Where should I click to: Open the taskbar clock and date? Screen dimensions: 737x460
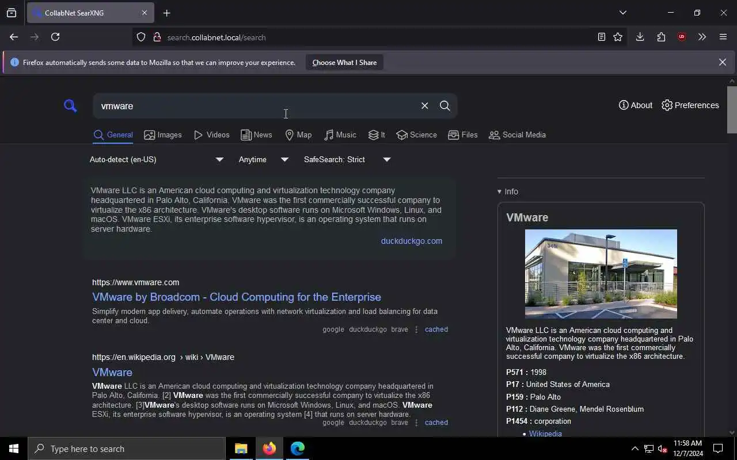pyautogui.click(x=687, y=448)
